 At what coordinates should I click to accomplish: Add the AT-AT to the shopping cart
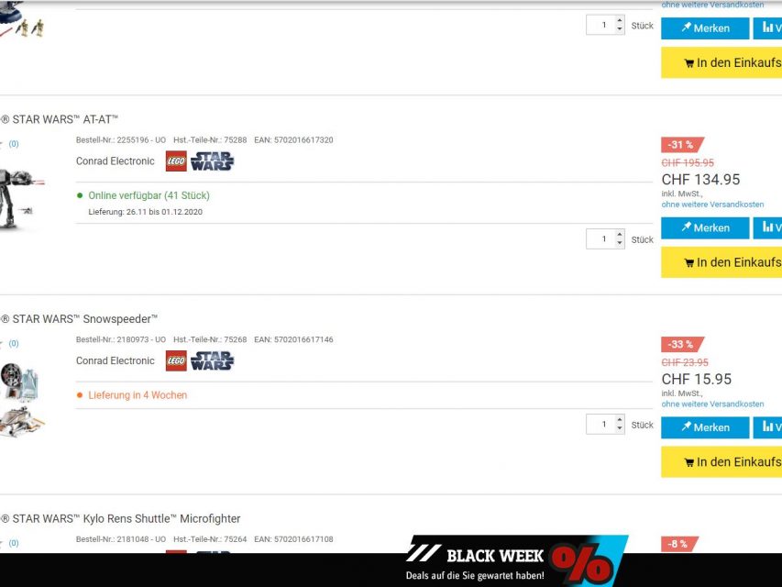(721, 262)
